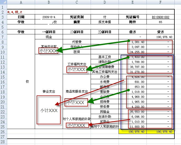Click the '三级科目' header cell
Screen dimensions: 181x145
point(105,32)
